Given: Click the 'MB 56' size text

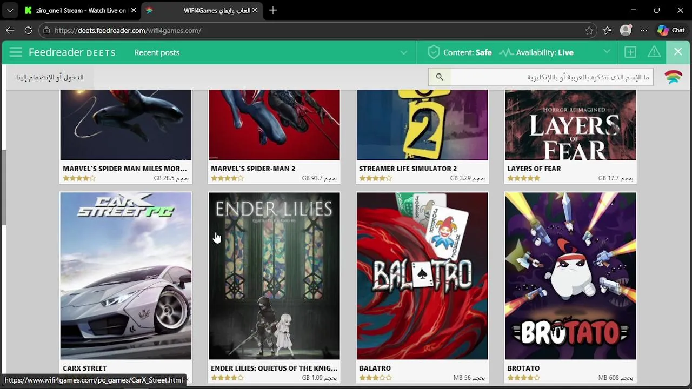Looking at the screenshot, I should click(x=469, y=378).
